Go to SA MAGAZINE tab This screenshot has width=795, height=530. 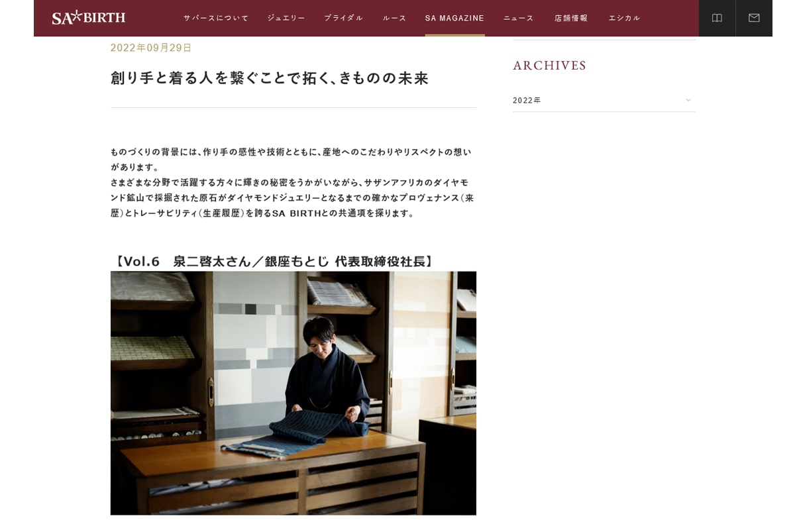coord(454,18)
